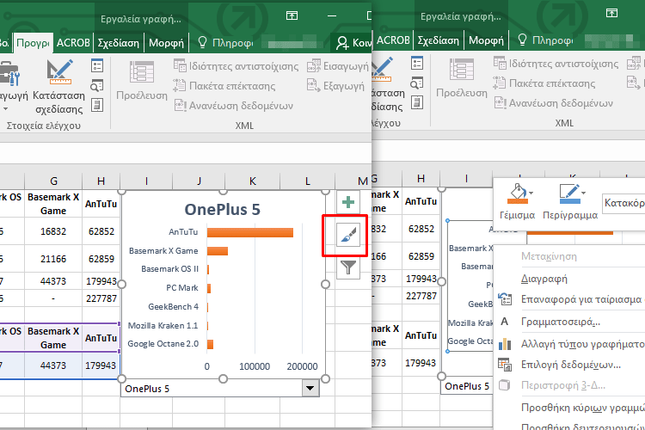Viewport: 645px width, 430px height.
Task: Switch to Μορφή tab in right window
Action: click(x=486, y=40)
